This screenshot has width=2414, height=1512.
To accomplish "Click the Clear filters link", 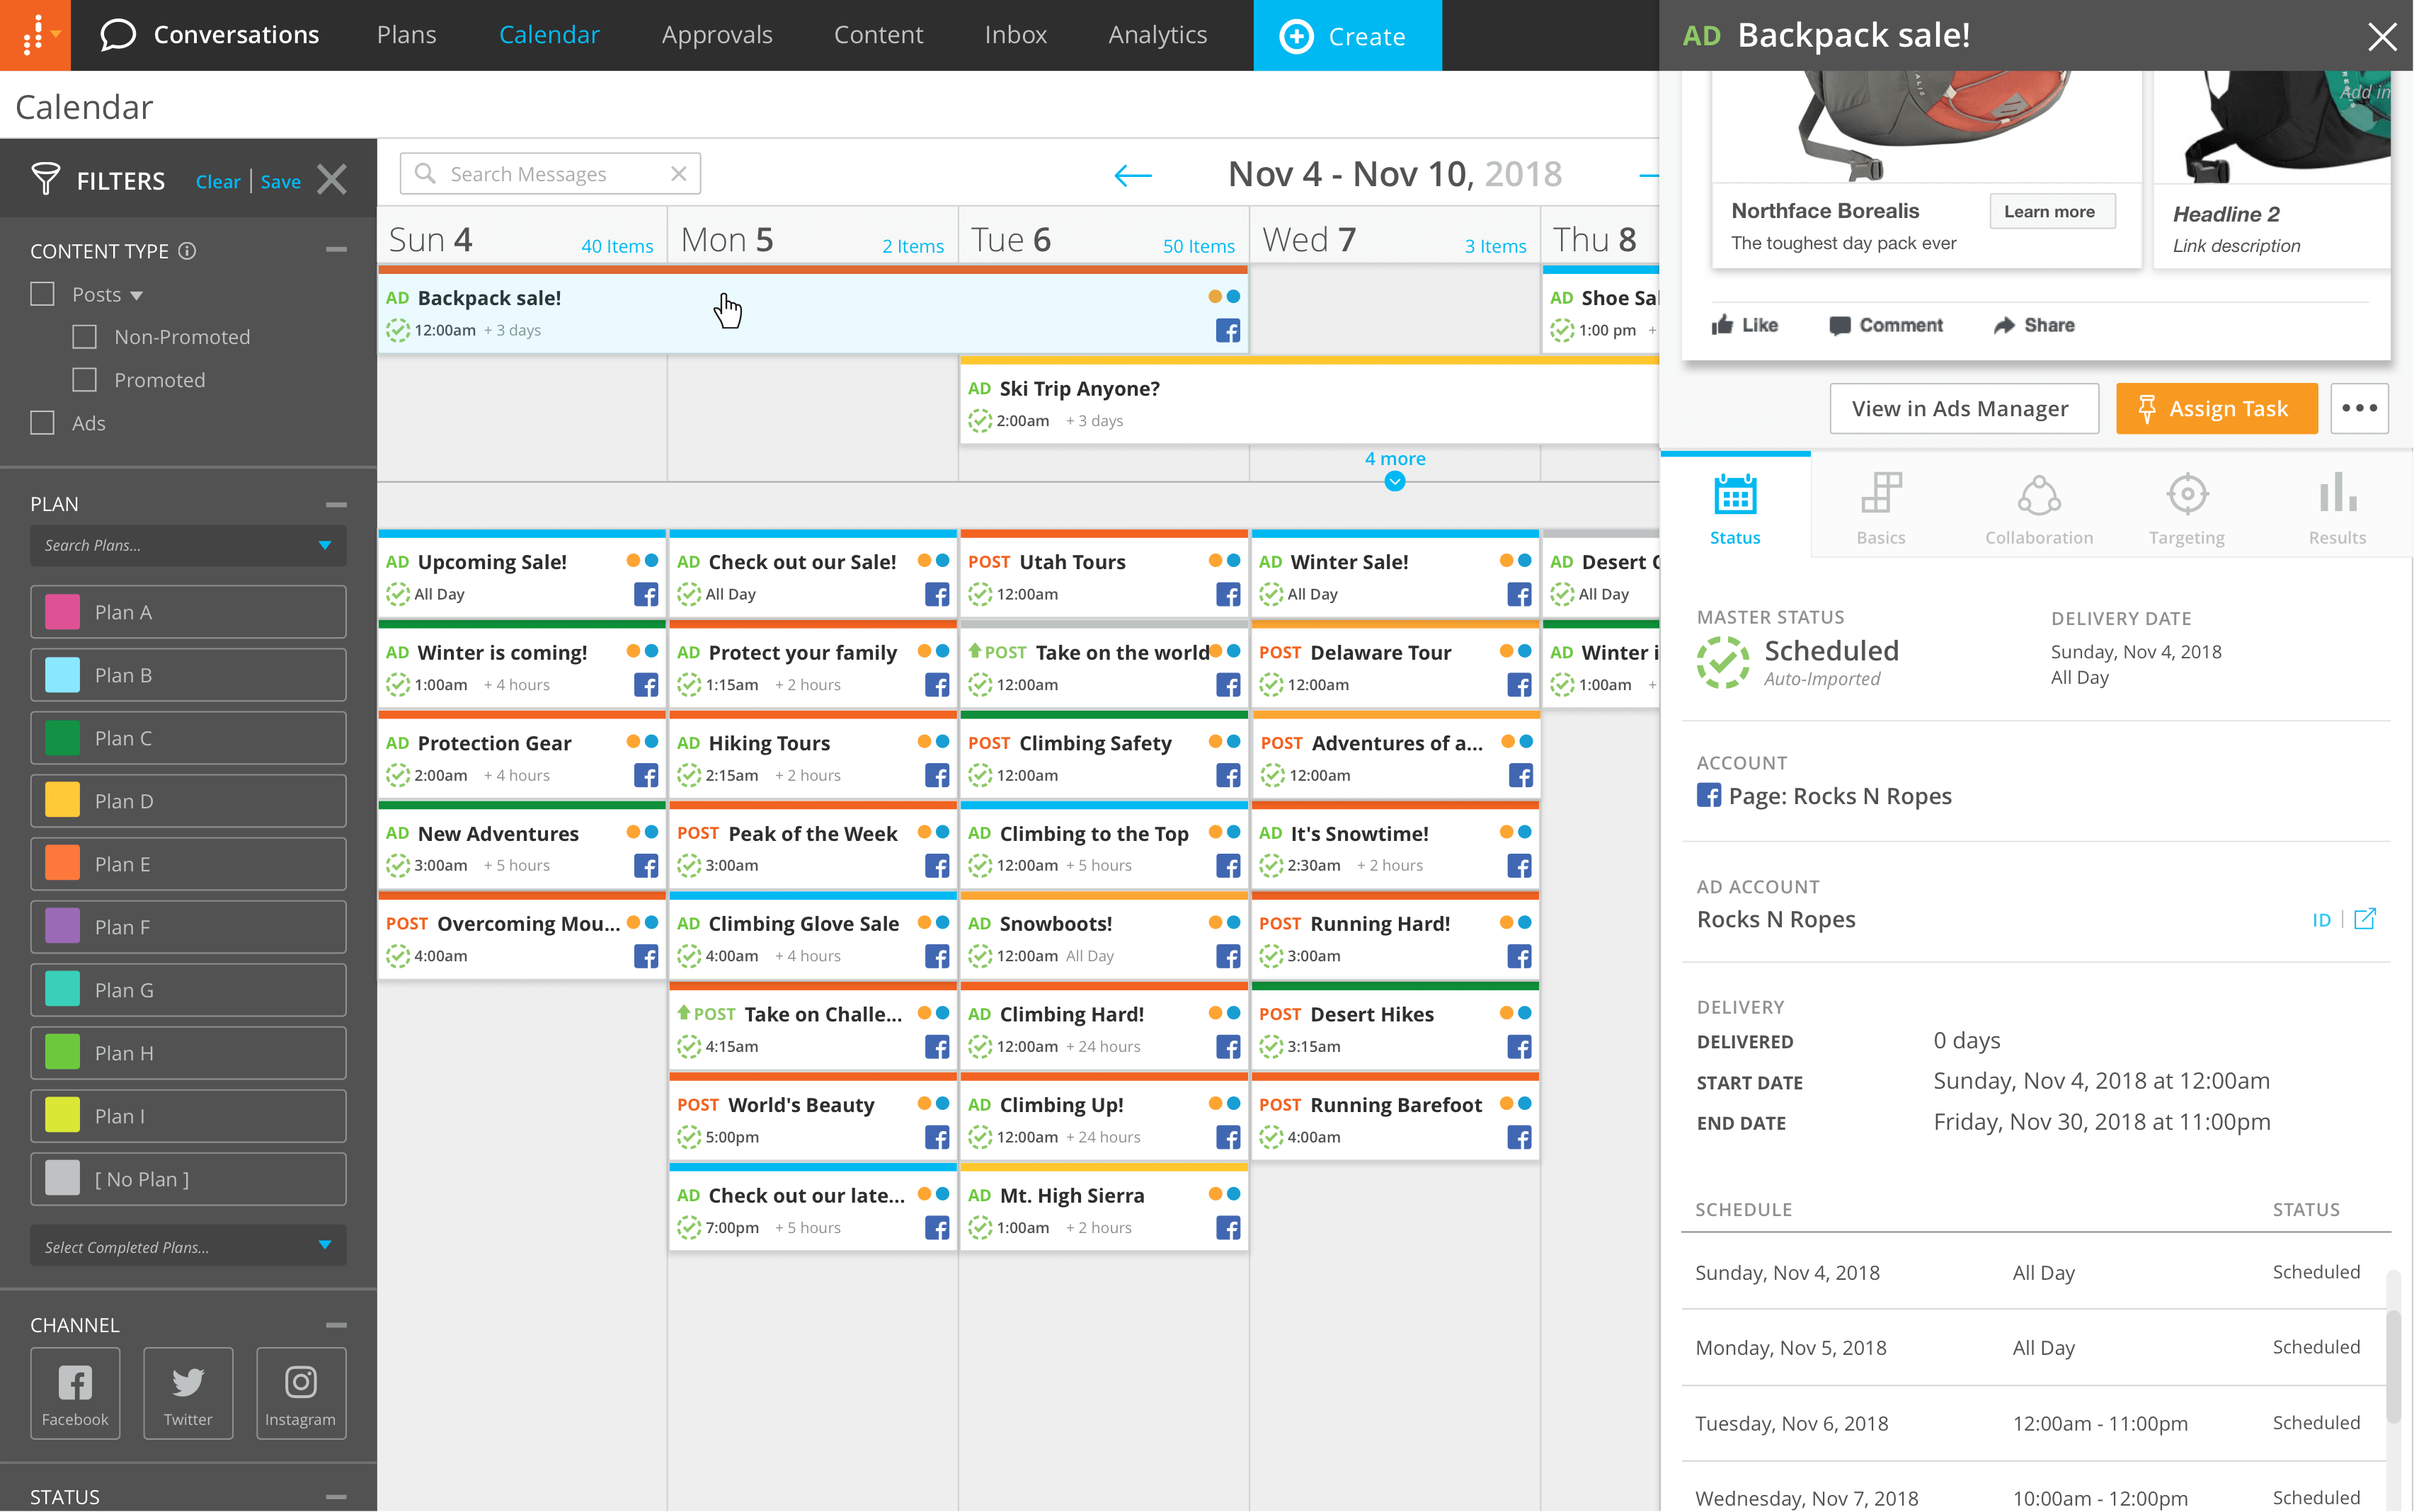I will (x=218, y=181).
